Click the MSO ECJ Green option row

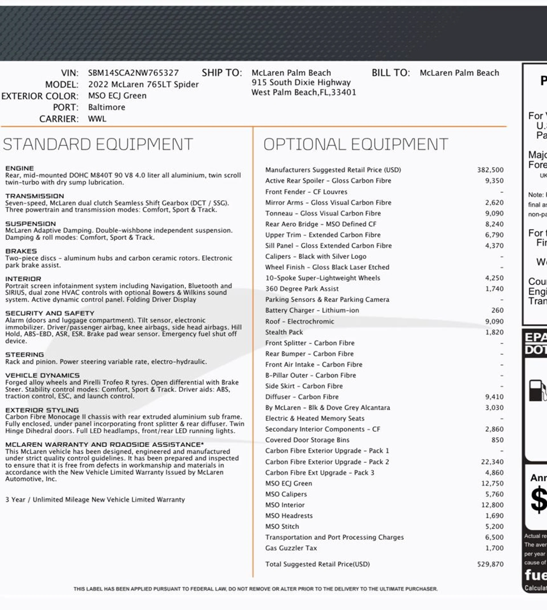tap(289, 483)
